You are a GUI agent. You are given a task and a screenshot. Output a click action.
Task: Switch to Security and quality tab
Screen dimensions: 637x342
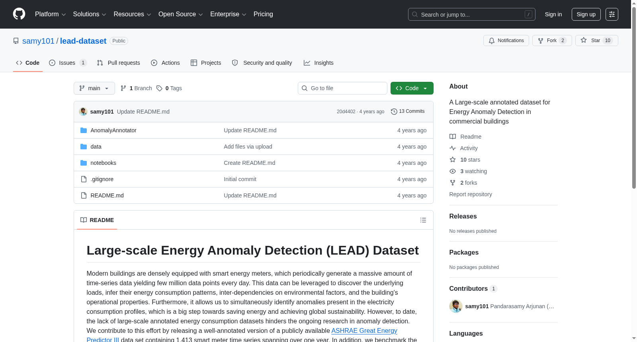pyautogui.click(x=262, y=63)
